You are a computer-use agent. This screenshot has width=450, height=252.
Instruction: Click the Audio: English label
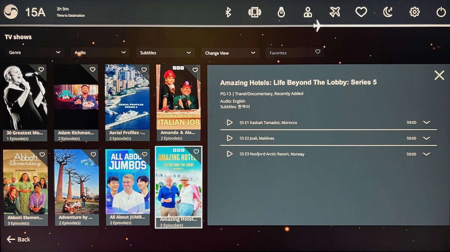click(233, 101)
